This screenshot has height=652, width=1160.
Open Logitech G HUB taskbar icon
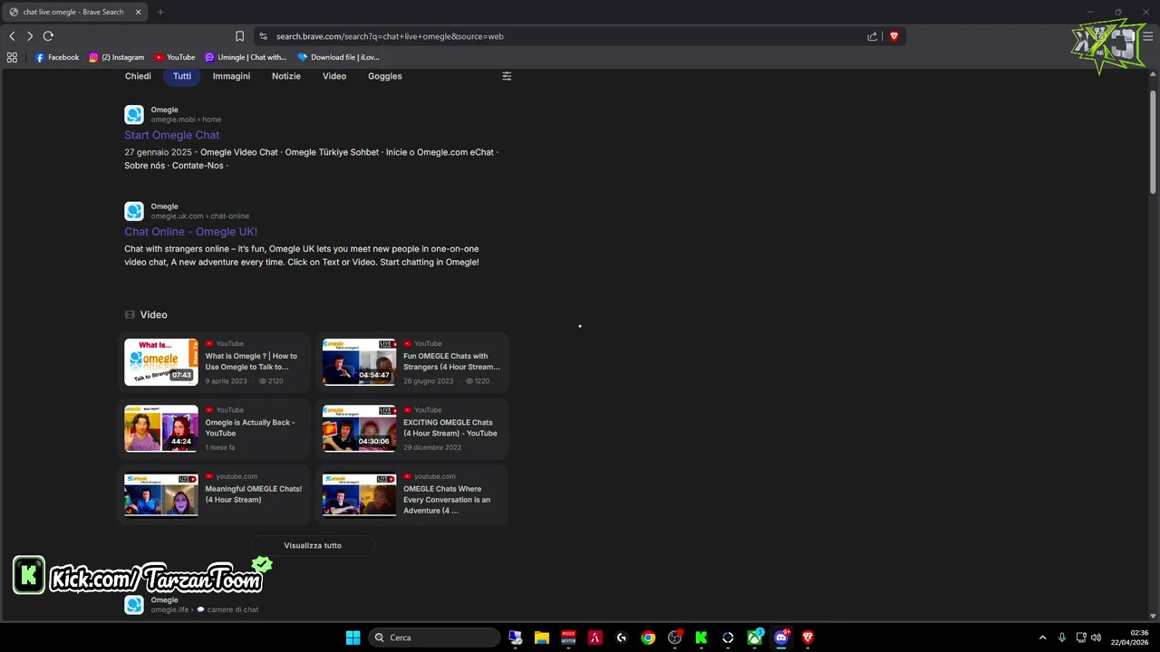point(622,638)
